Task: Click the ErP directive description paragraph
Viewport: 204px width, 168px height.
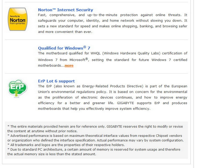Action: point(112,97)
